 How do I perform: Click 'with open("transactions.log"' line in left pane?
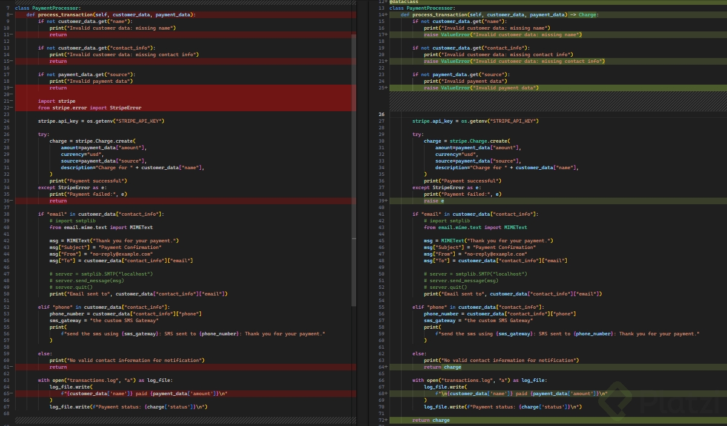[105, 380]
